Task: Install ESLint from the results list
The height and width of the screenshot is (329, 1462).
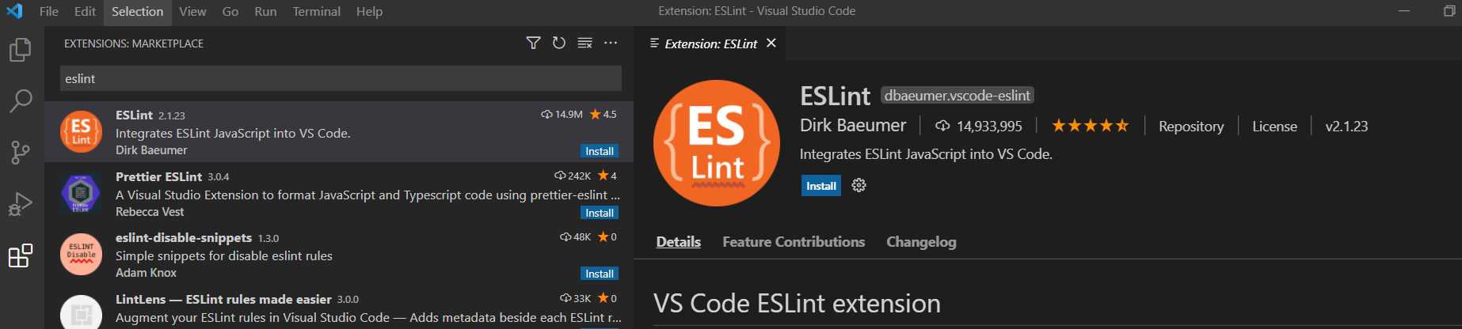Action: [600, 151]
